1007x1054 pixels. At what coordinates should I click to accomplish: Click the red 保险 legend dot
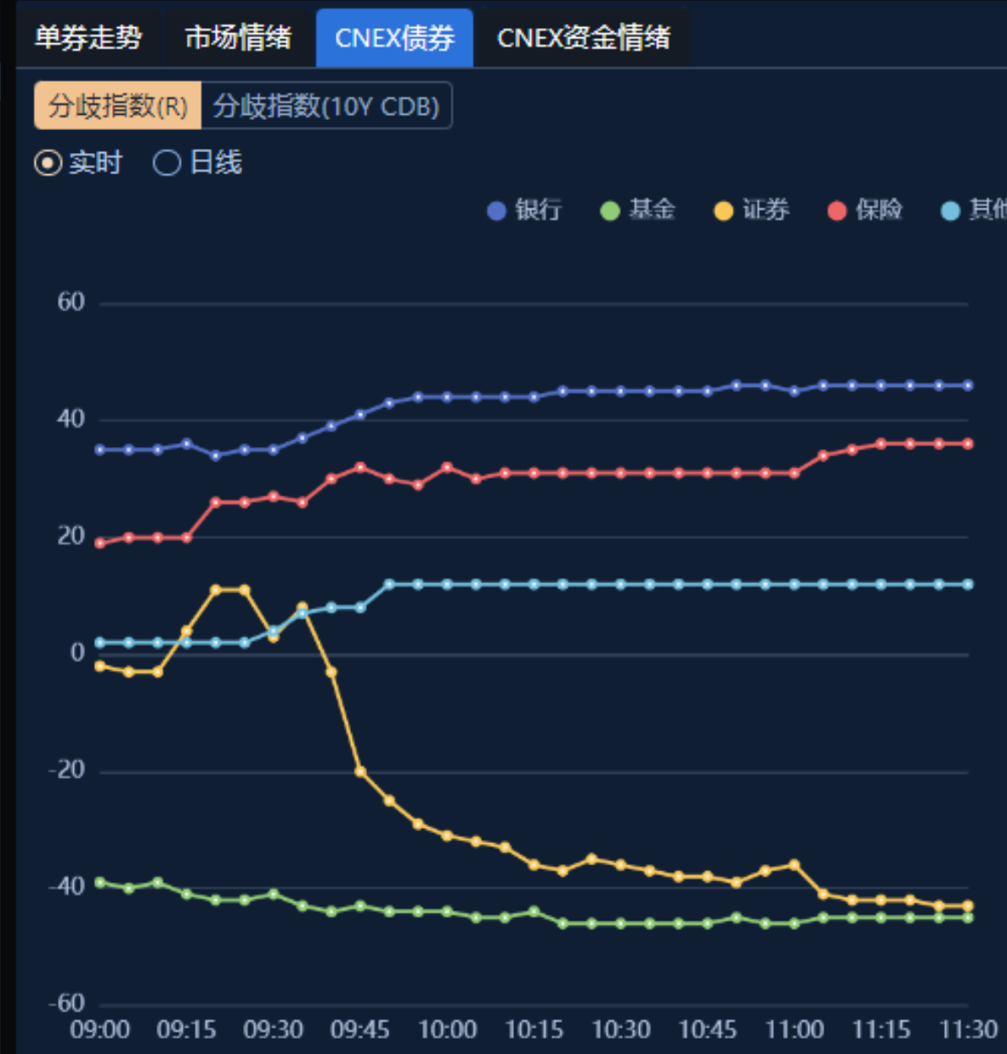point(837,210)
